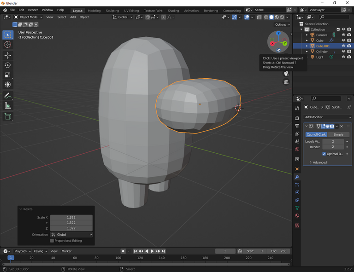
Task: Toggle camera view button in viewport
Action: [286, 74]
